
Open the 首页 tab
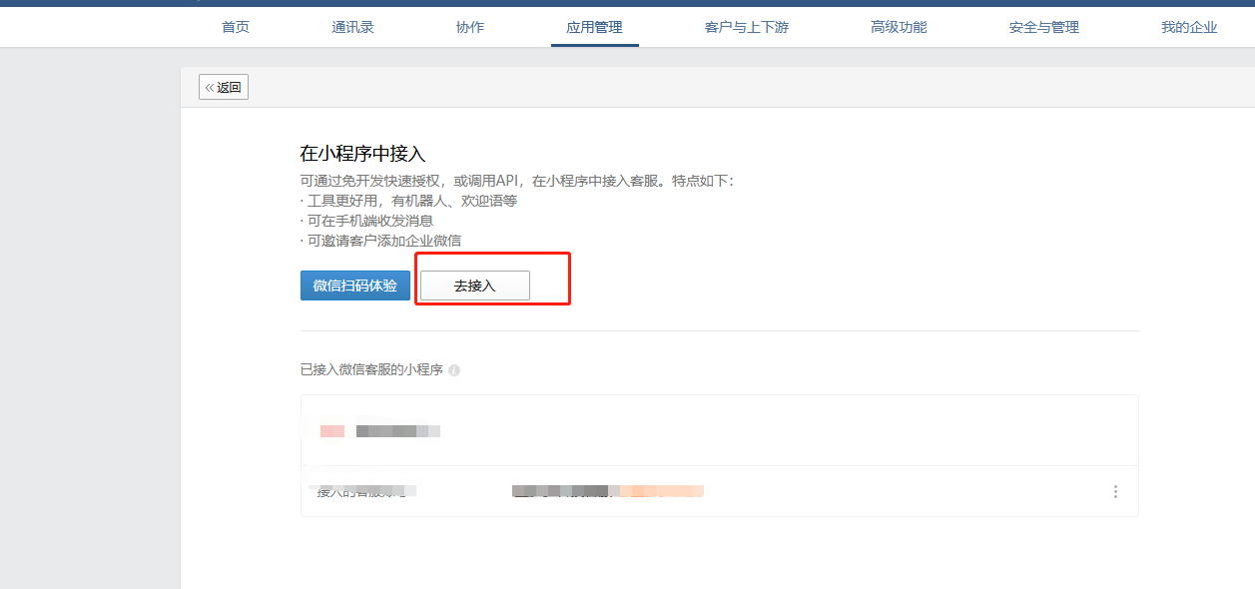236,27
